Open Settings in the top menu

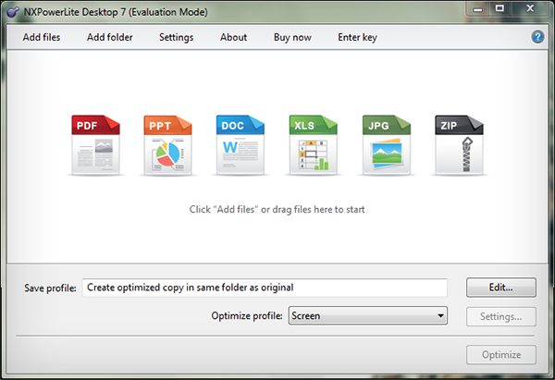pyautogui.click(x=177, y=37)
